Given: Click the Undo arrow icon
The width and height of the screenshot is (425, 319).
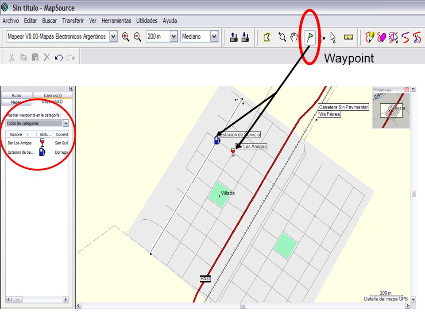Looking at the screenshot, I should [x=58, y=58].
